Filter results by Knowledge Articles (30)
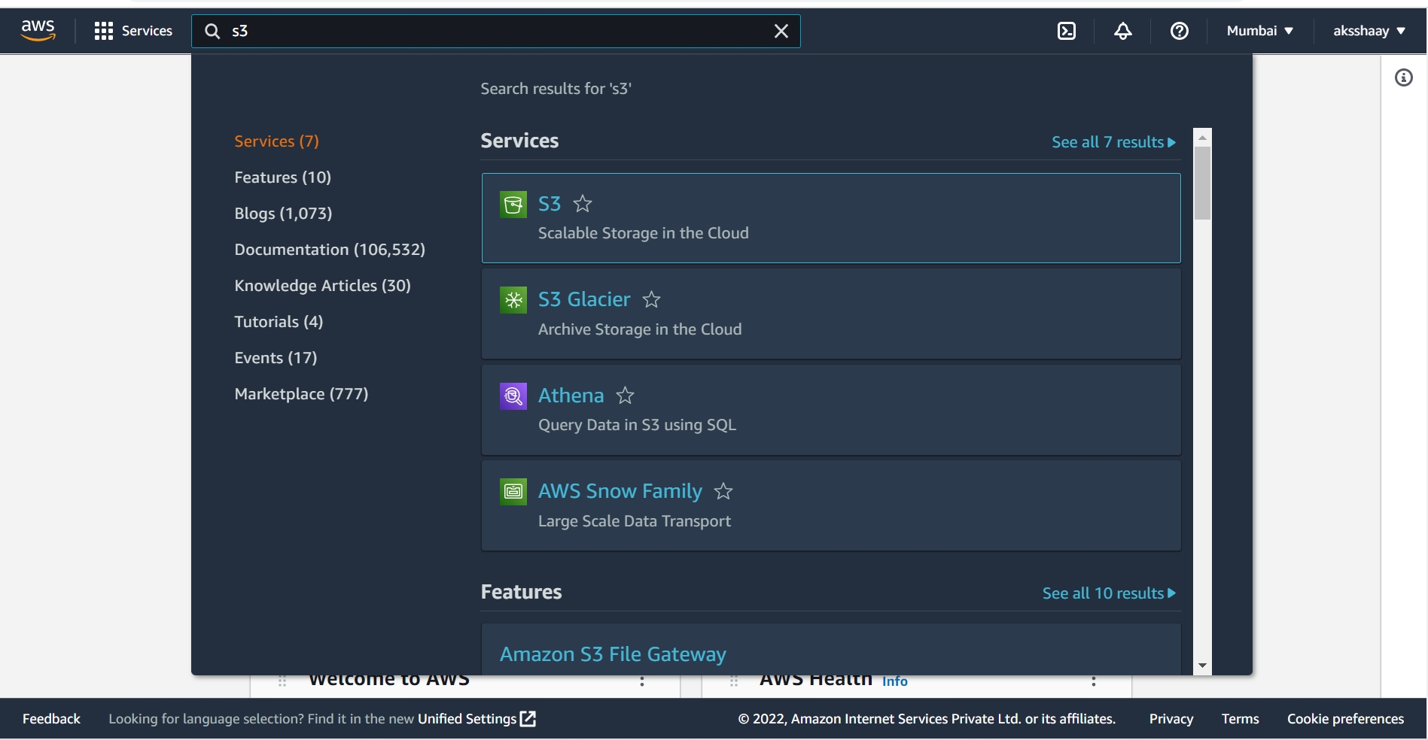The height and width of the screenshot is (740, 1428). coord(322,286)
